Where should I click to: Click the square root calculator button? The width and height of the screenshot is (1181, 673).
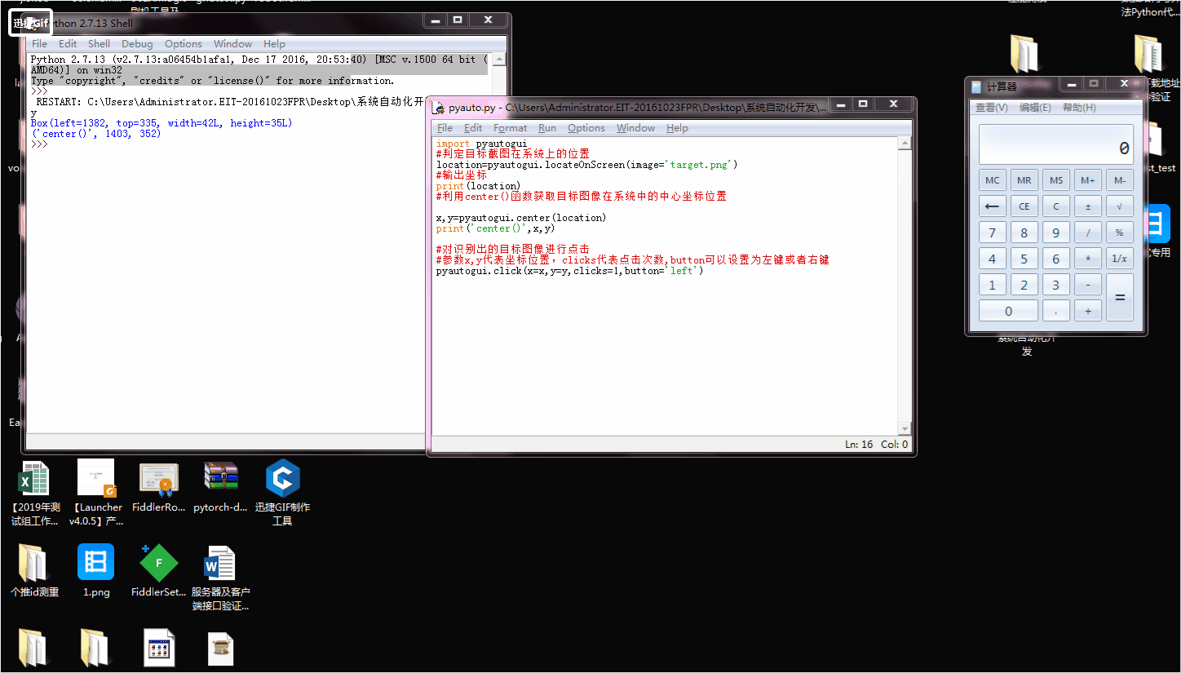click(1120, 206)
